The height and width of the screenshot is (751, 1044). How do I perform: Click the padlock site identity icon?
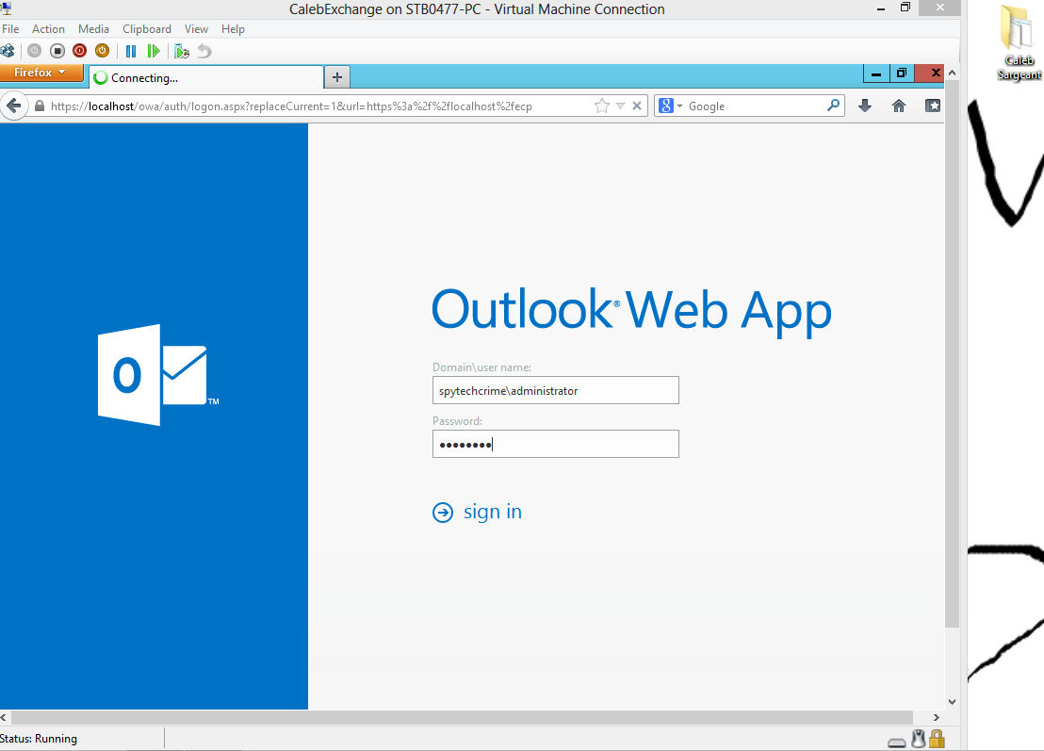coord(40,106)
